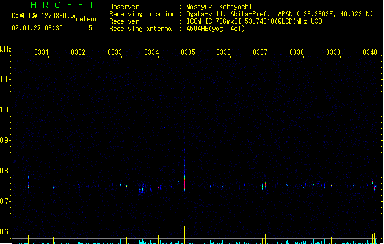Click the meteor count value 15
The height and width of the screenshot is (244, 384).
89,28
